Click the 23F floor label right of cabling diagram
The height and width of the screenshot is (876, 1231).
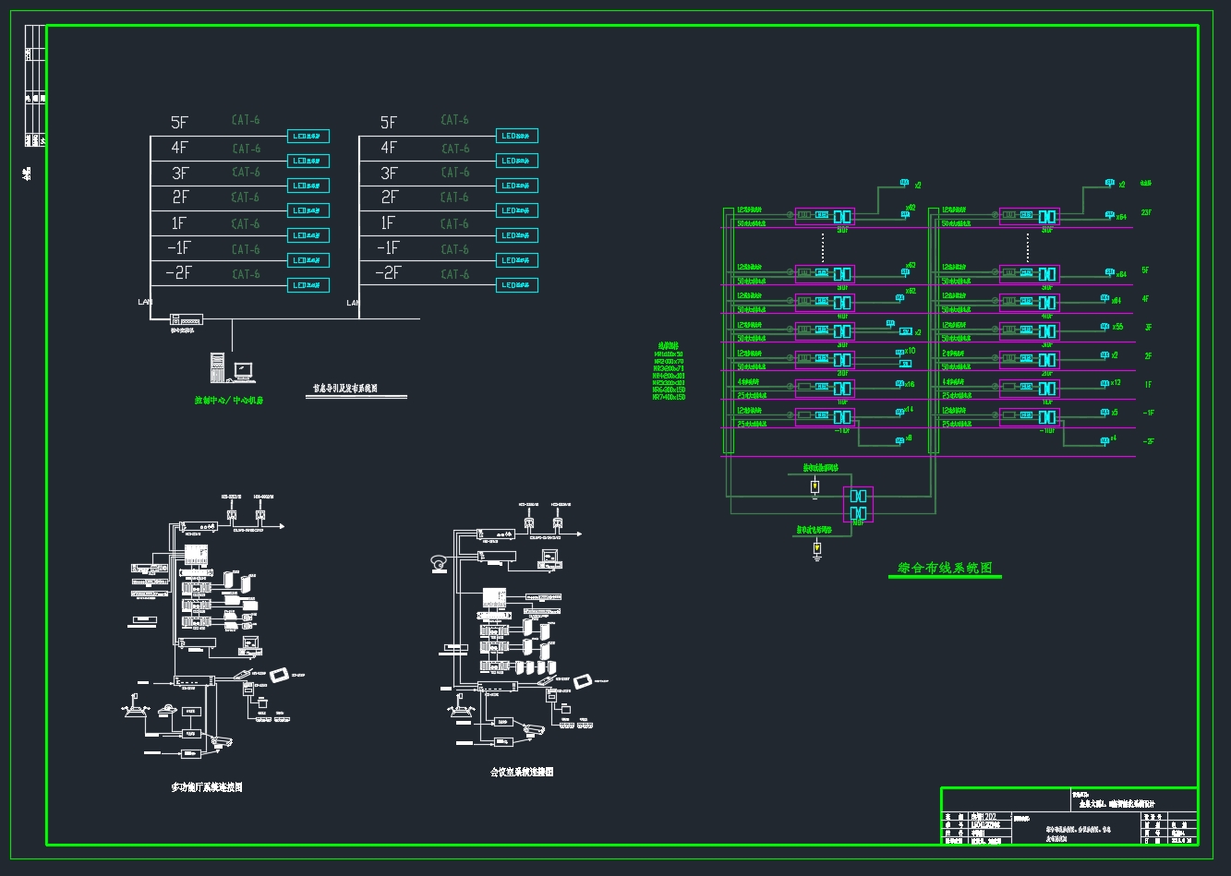pos(1146,212)
